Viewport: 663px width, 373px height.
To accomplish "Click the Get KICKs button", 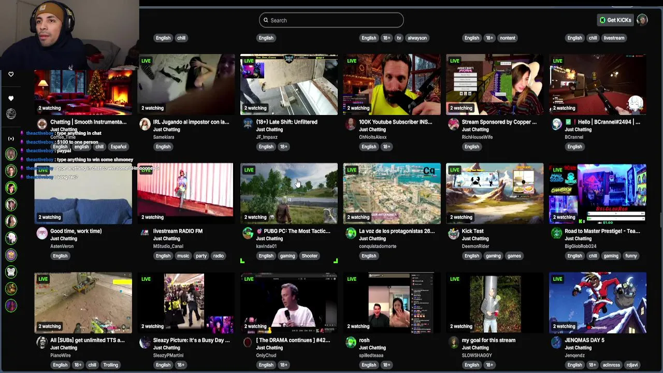I will tap(616, 20).
